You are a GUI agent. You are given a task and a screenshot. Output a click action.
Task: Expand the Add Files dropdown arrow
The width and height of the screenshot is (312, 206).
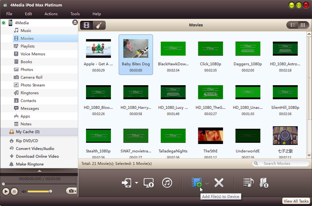click(x=207, y=183)
